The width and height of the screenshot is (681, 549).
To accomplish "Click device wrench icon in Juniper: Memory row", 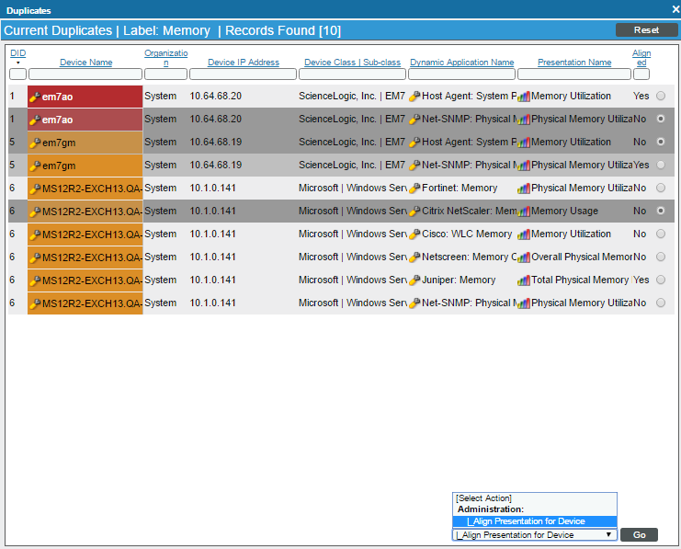I will [35, 280].
